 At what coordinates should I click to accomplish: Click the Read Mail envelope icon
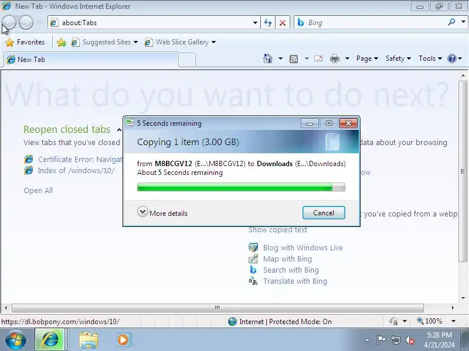pos(318,58)
